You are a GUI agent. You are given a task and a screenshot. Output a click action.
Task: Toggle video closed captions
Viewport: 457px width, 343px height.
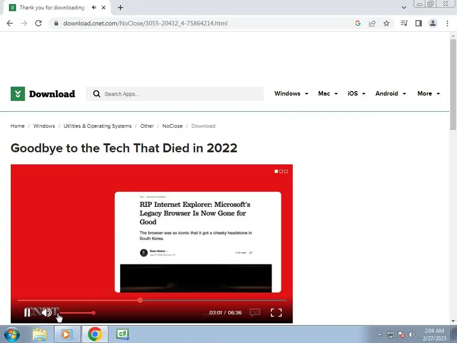(x=255, y=312)
